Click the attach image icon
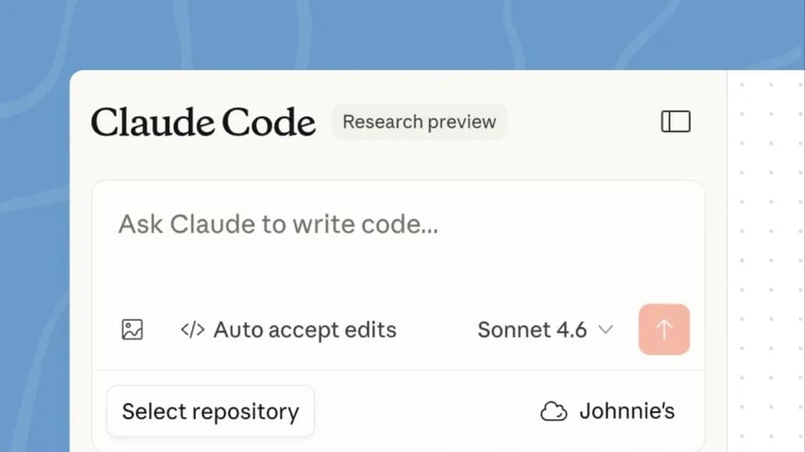Image resolution: width=805 pixels, height=452 pixels. click(133, 330)
